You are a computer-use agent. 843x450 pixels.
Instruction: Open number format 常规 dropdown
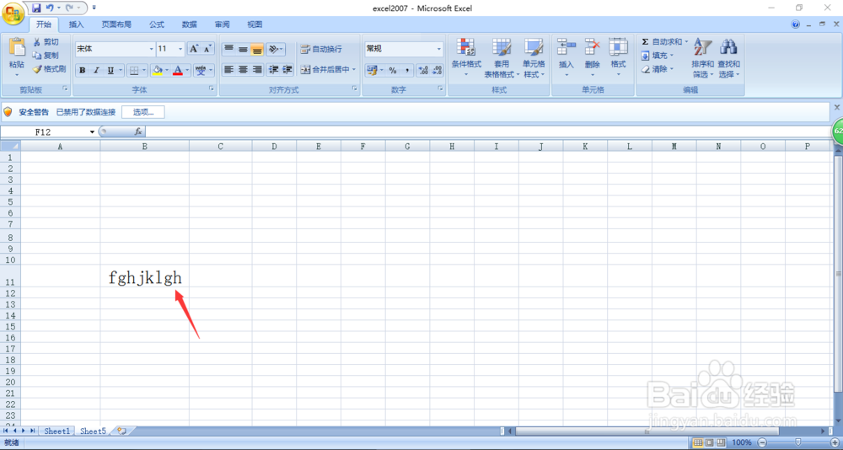click(x=438, y=49)
